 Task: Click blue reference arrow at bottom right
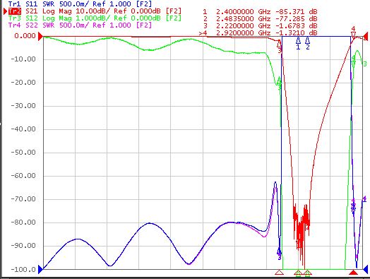[x=366, y=269]
